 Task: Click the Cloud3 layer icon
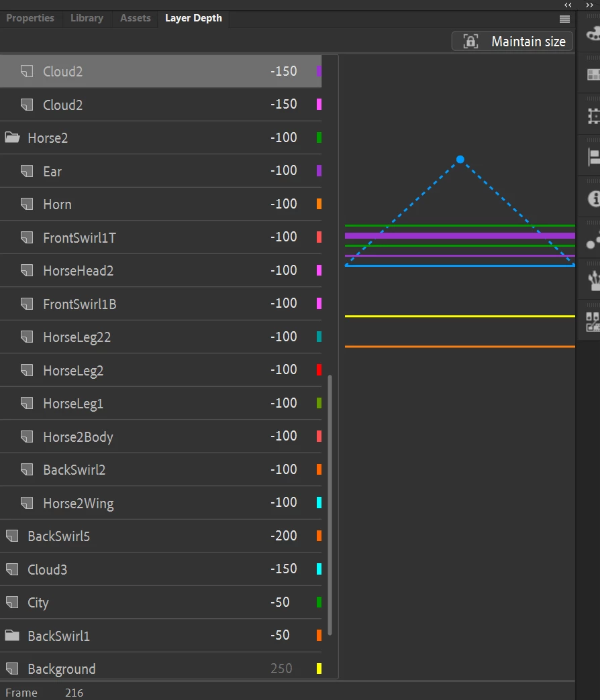point(12,569)
